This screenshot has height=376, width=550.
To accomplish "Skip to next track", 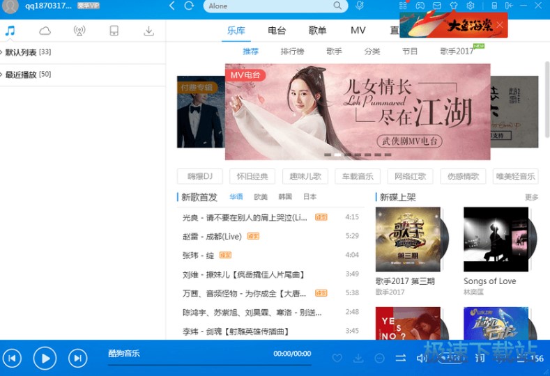I will (77, 358).
